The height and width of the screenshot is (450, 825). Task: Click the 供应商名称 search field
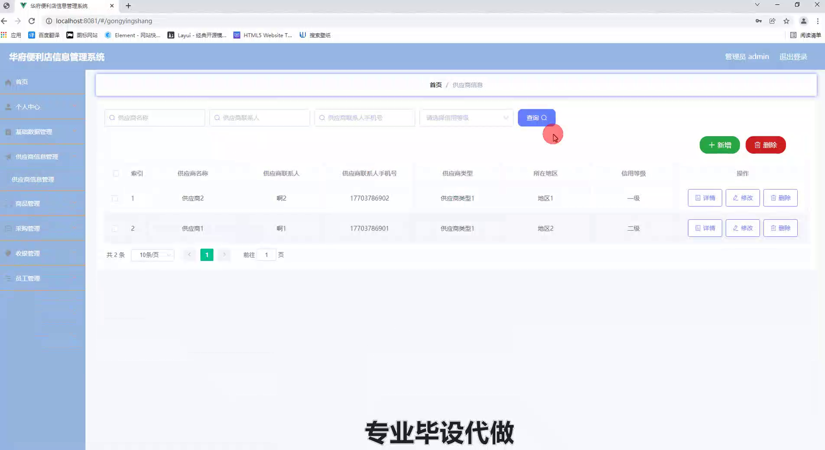pos(155,118)
